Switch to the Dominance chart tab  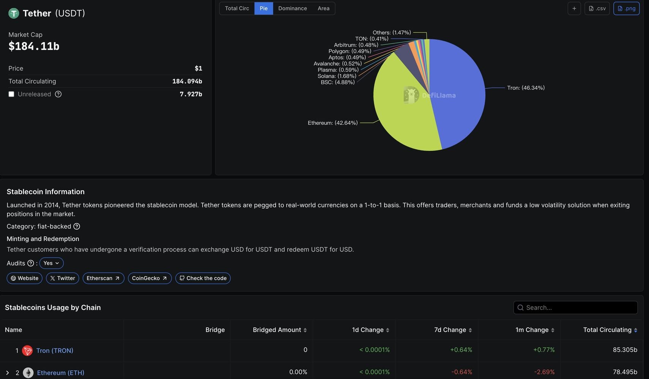(293, 8)
